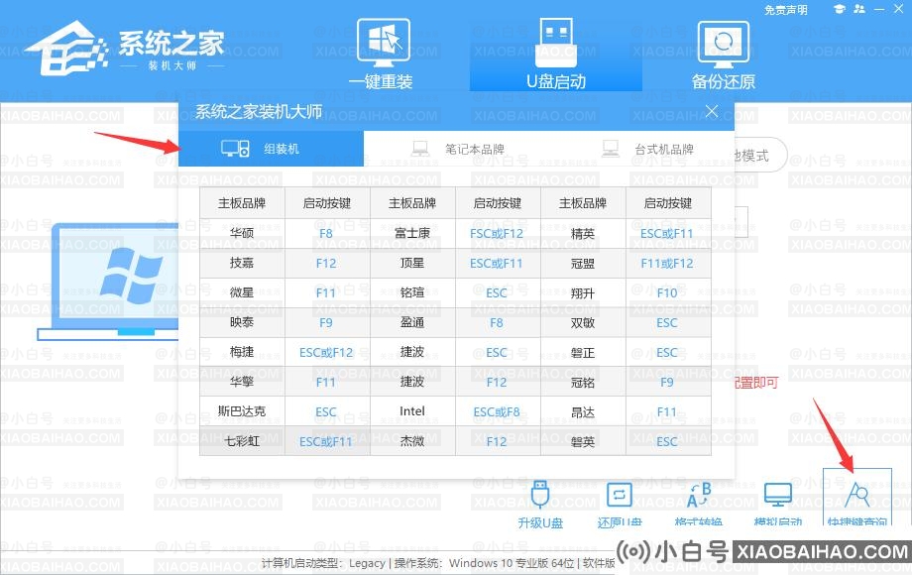Click the USB drive icon in header
This screenshot has width=912, height=575.
[557, 43]
